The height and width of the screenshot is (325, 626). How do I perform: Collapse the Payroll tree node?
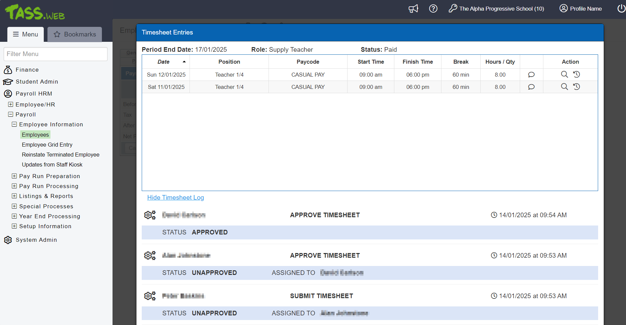[x=11, y=114]
